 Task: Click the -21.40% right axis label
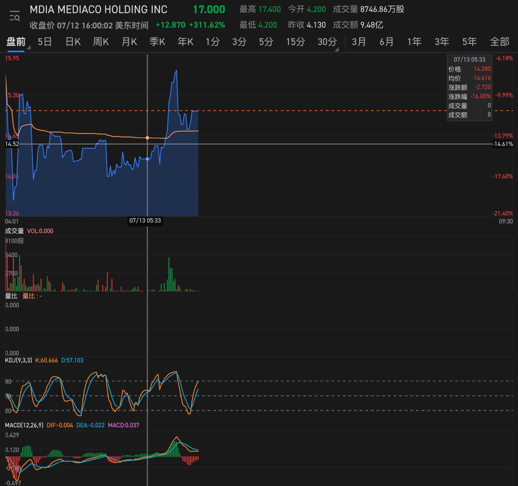[503, 213]
